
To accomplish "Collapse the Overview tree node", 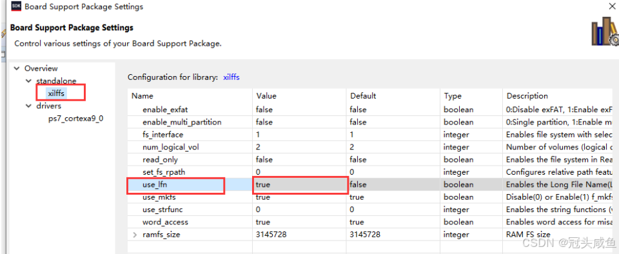I will 17,68.
